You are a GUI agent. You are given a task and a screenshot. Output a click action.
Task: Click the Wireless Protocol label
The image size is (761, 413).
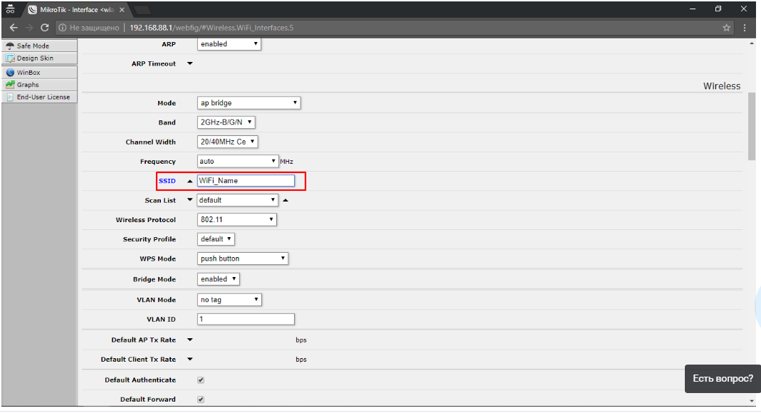[146, 220]
